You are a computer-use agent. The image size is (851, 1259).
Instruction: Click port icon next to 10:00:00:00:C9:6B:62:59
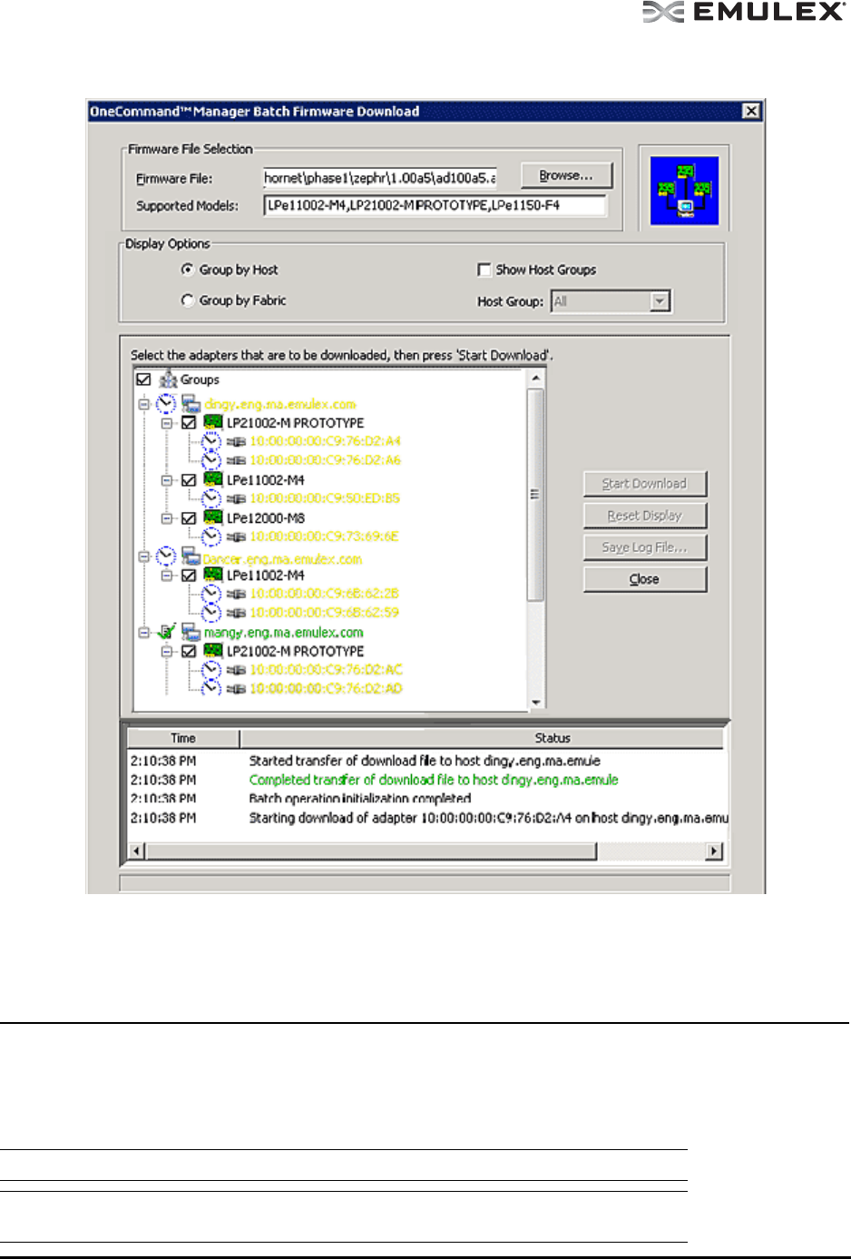[236, 614]
